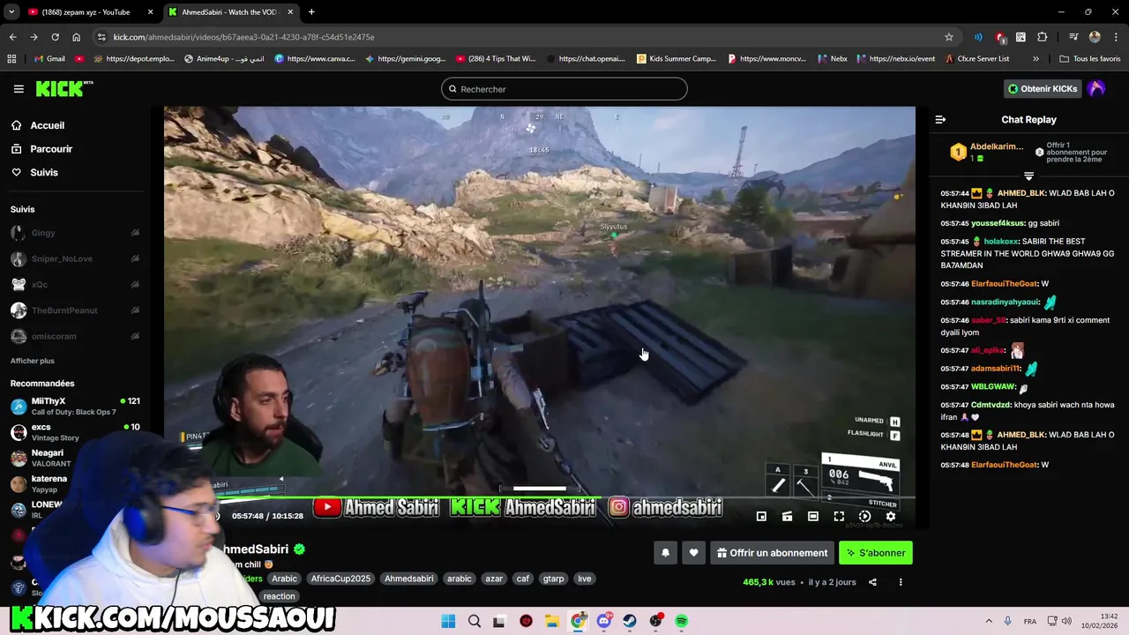
Task: Click the azar tag
Action: point(494,579)
